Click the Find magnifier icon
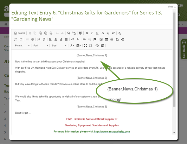The image size is (187, 144). (x=69, y=33)
